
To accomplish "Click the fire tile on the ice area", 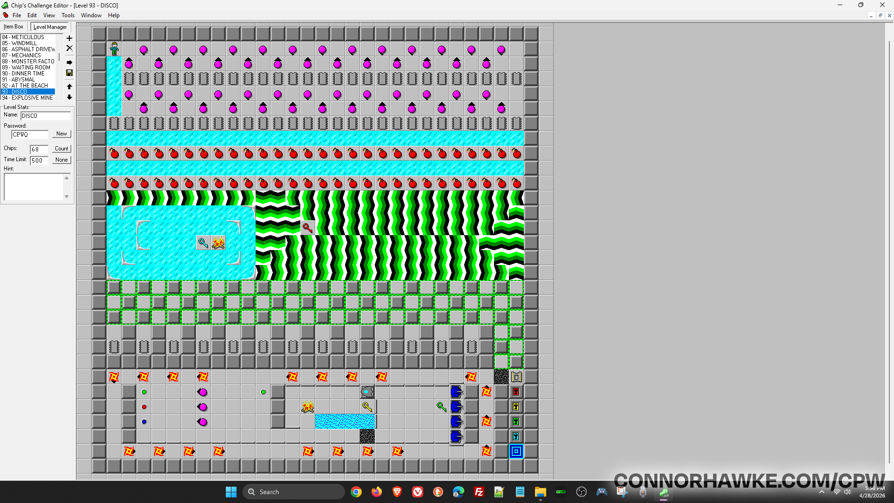I will tap(218, 243).
